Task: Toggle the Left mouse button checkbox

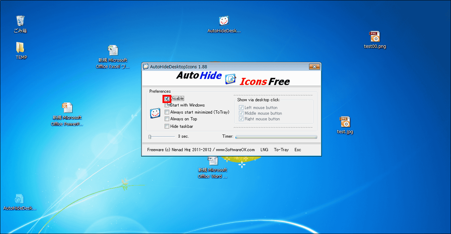Action: pyautogui.click(x=241, y=107)
